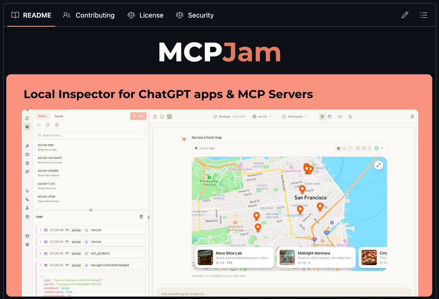Click the edit pencil in the README header
The image size is (439, 299).
pos(405,15)
